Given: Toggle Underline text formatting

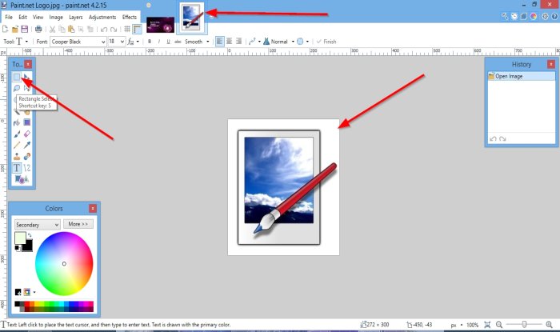Looking at the screenshot, I should pos(168,42).
